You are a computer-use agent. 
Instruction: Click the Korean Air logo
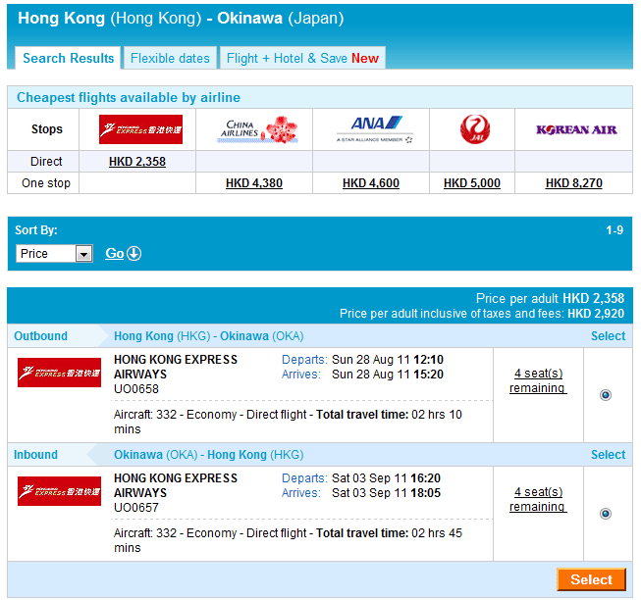click(576, 129)
